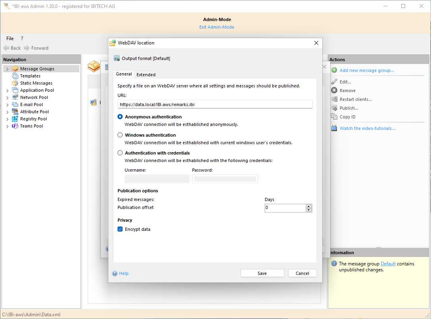The width and height of the screenshot is (431, 319).
Task: Select Authentication with credentials
Action: click(x=120, y=153)
